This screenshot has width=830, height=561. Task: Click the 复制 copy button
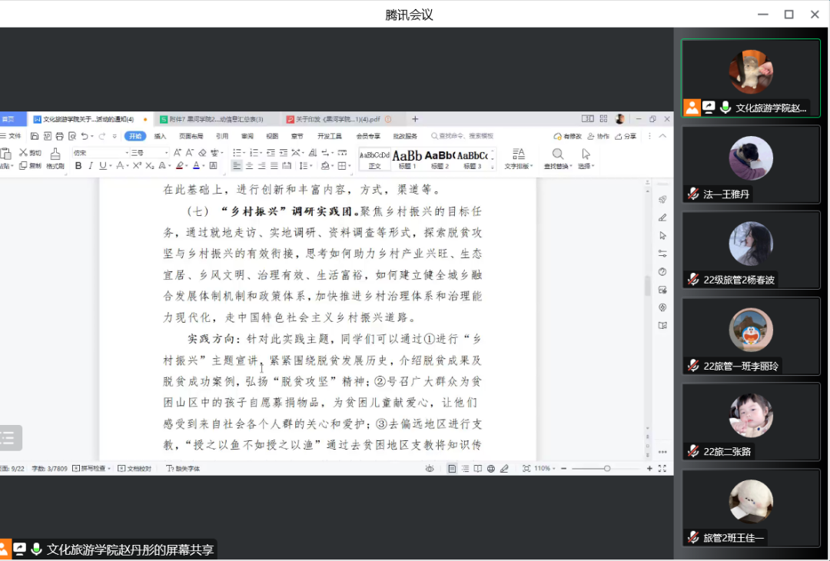click(x=30, y=166)
